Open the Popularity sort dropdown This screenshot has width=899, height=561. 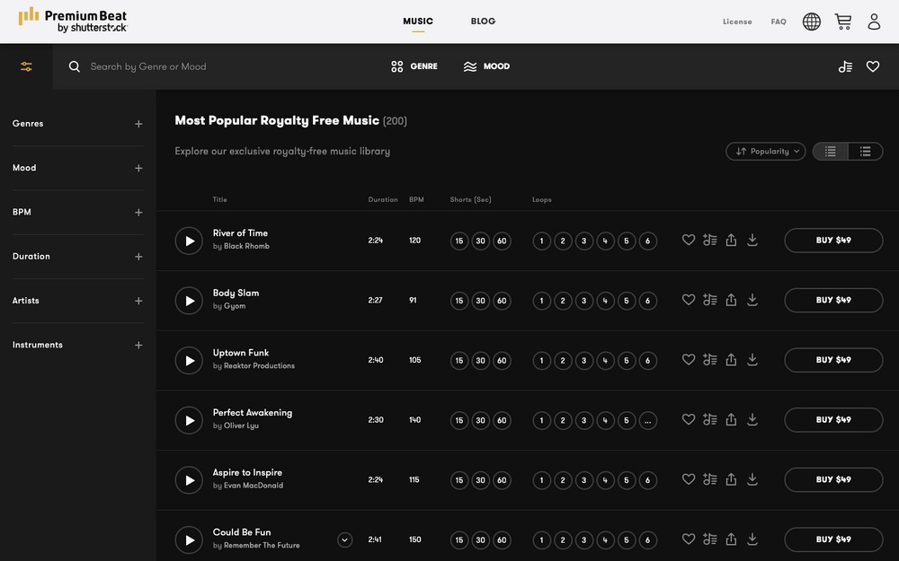(x=765, y=152)
